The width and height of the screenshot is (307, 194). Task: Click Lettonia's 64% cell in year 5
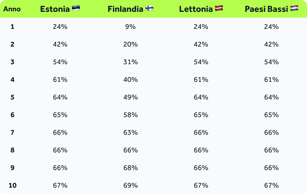201,97
